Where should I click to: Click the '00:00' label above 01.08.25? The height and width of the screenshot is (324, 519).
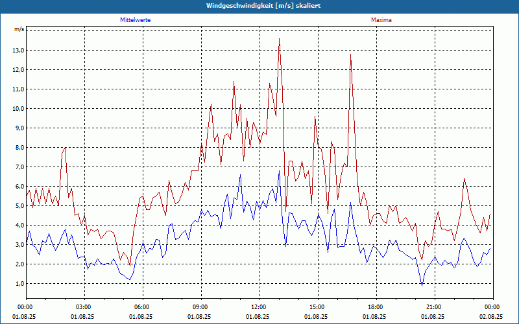(26, 307)
